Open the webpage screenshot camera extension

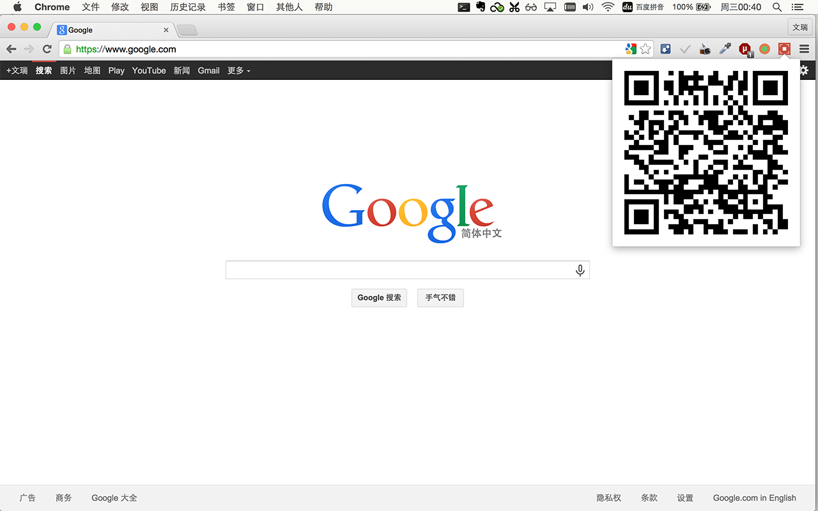(704, 49)
